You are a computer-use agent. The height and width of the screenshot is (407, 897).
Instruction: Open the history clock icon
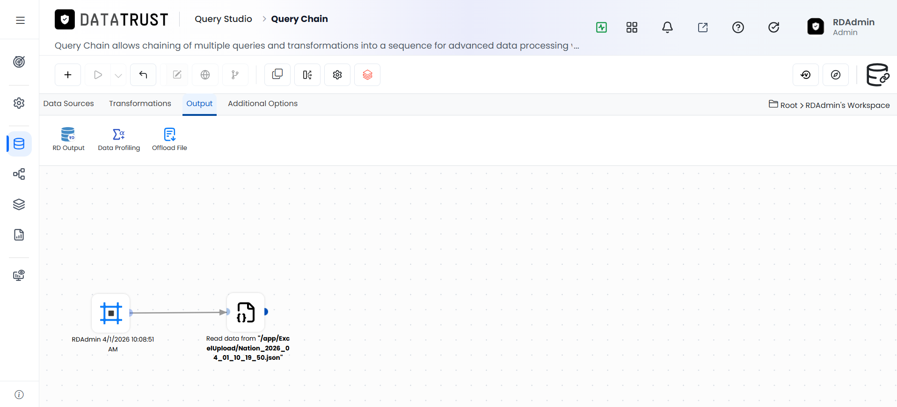pyautogui.click(x=806, y=75)
